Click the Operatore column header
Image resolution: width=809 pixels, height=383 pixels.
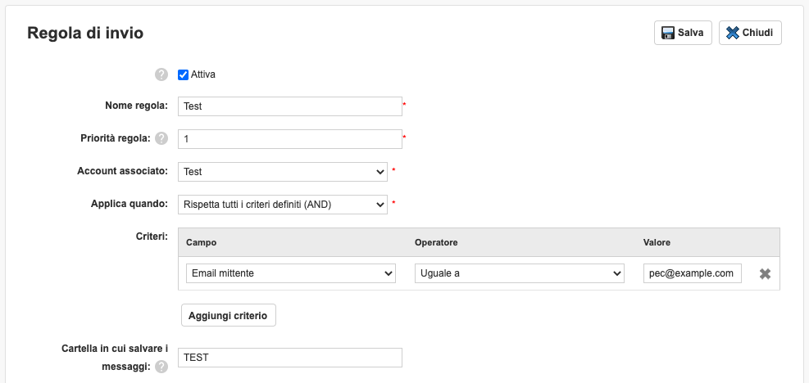click(435, 243)
